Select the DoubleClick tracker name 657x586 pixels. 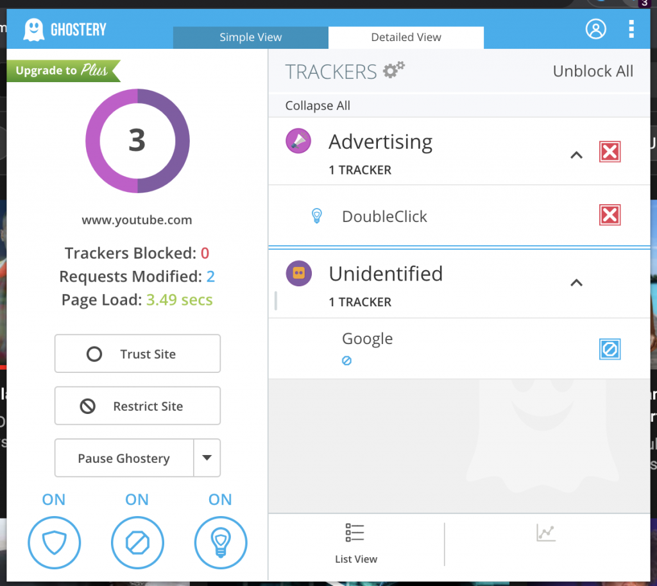tap(385, 216)
